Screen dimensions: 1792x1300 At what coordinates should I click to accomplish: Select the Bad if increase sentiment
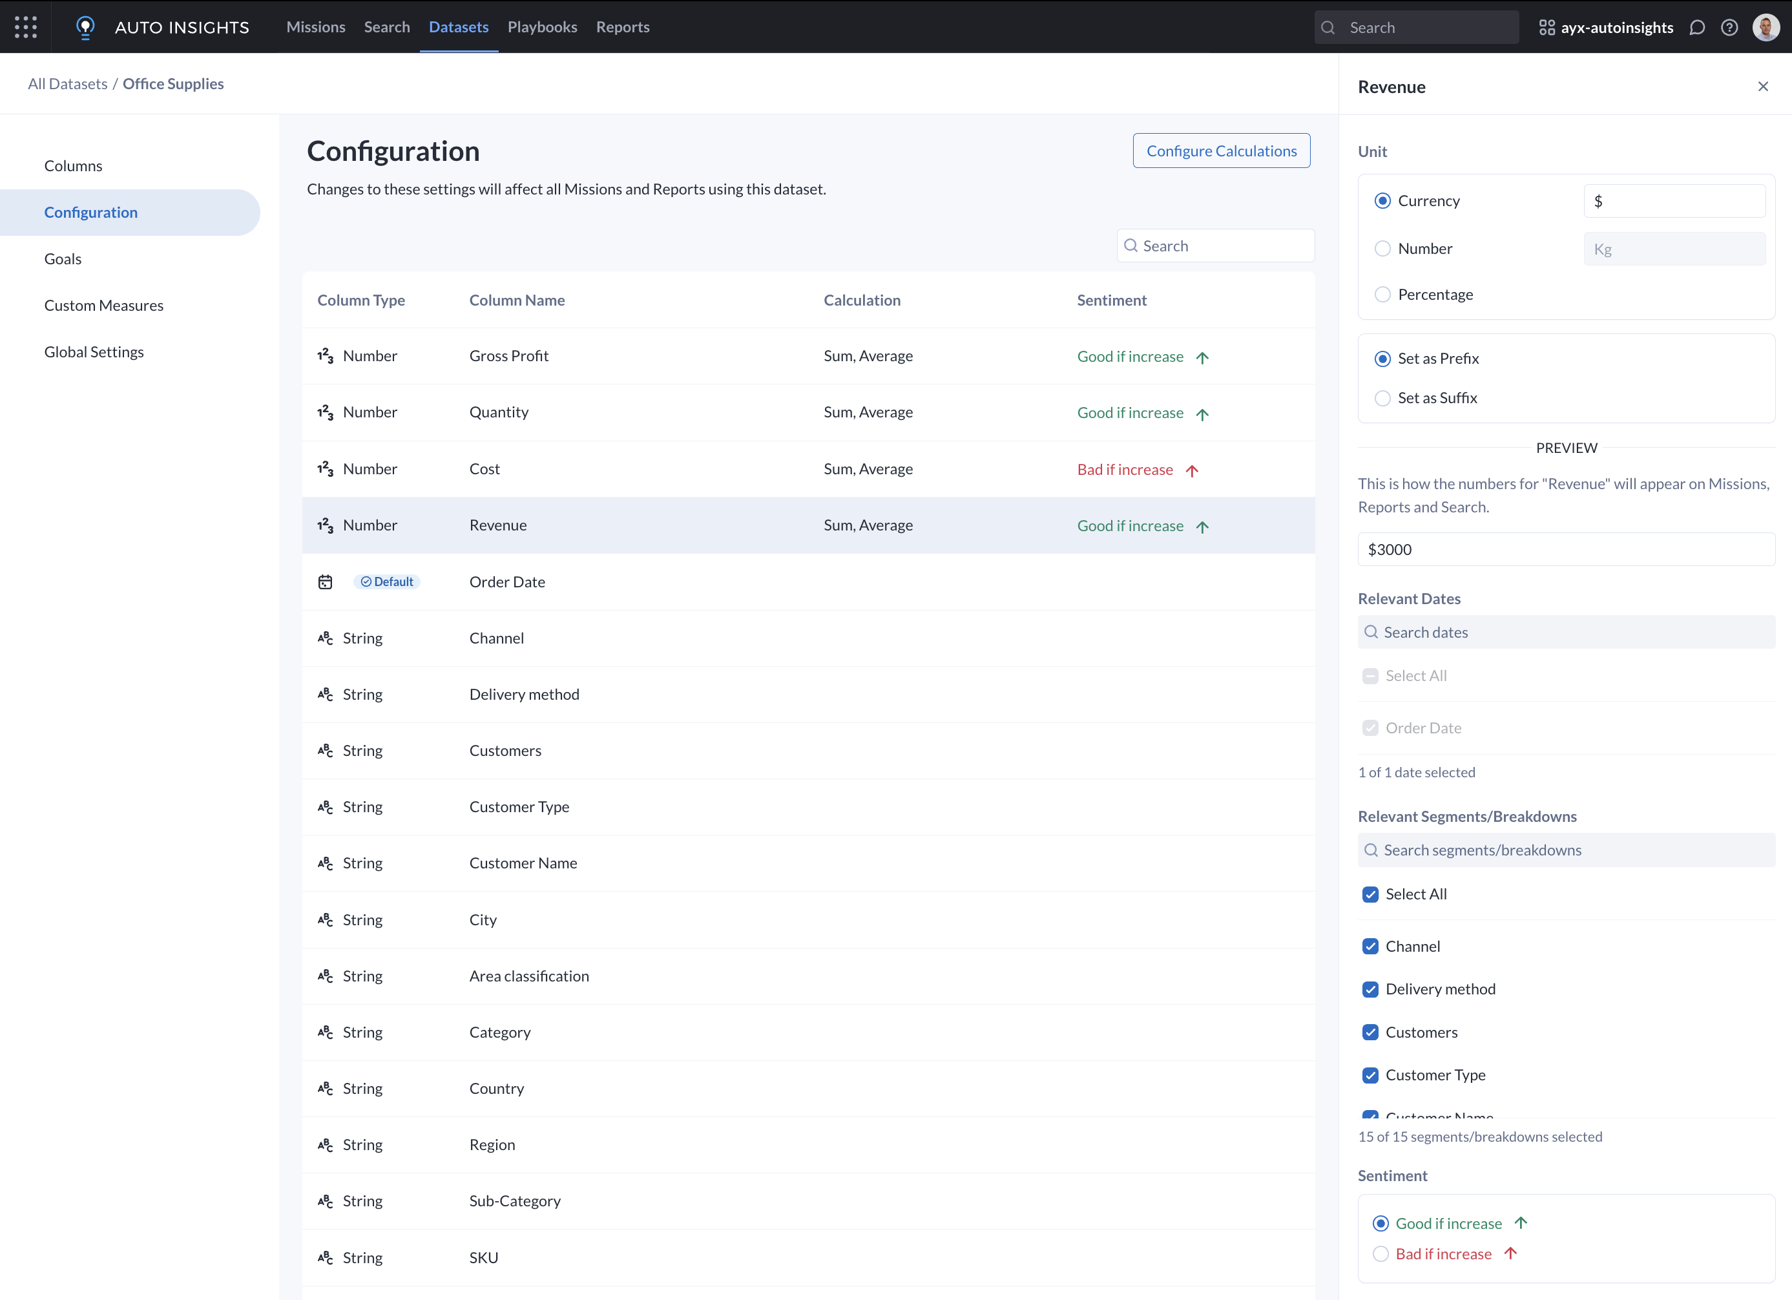[1380, 1254]
